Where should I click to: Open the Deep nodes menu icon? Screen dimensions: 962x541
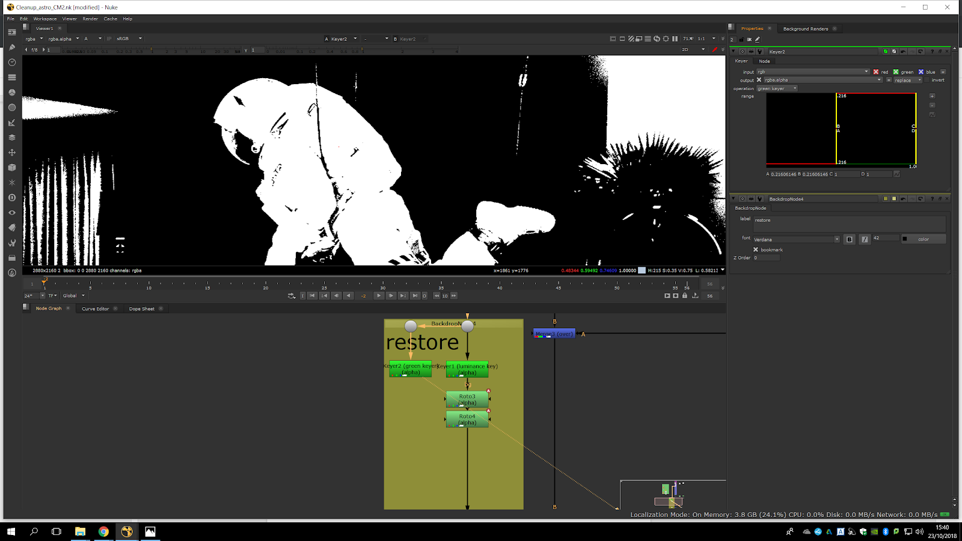(x=11, y=198)
